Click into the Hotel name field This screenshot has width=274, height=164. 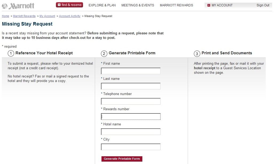[131, 132]
